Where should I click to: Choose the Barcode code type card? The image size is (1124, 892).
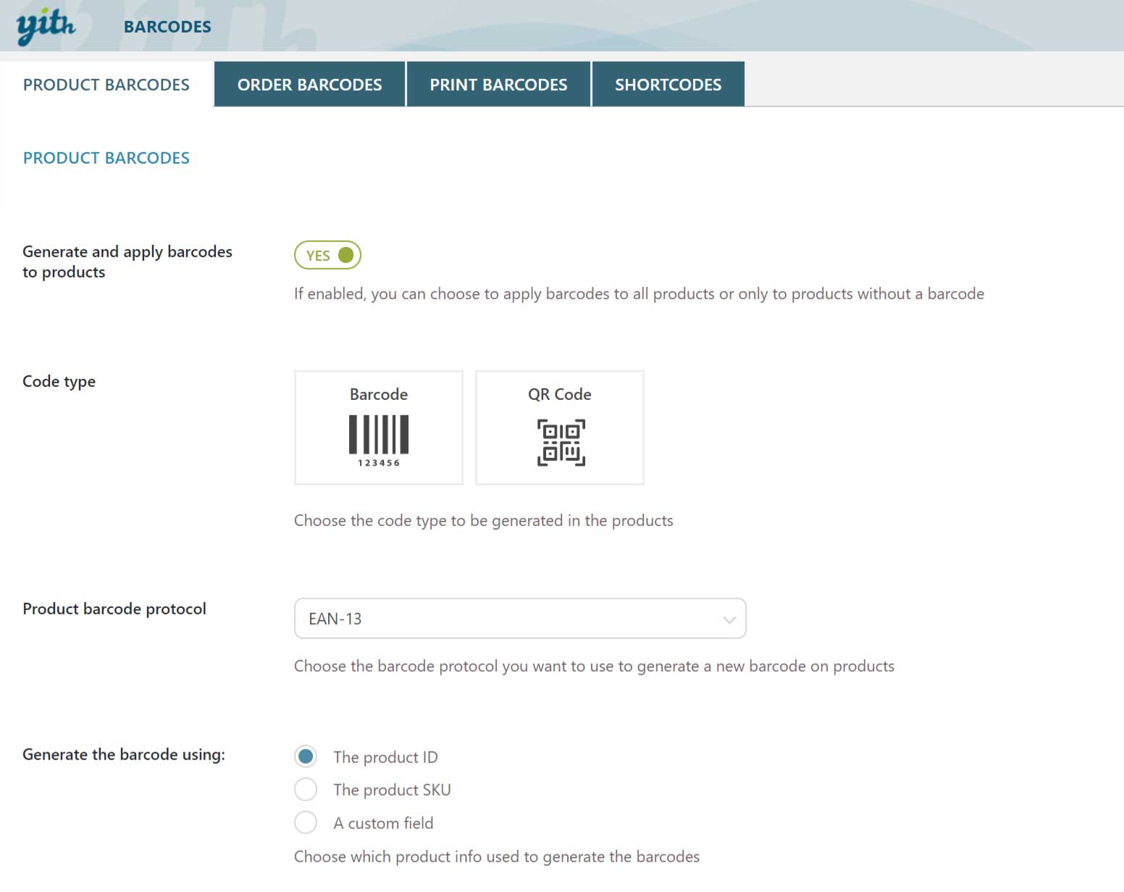tap(379, 428)
